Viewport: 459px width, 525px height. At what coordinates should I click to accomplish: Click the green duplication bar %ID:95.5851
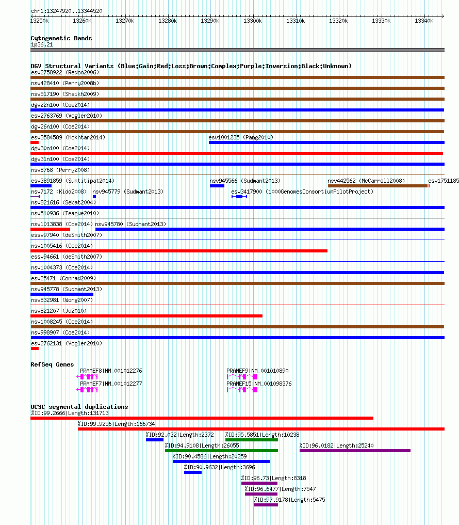252,440
